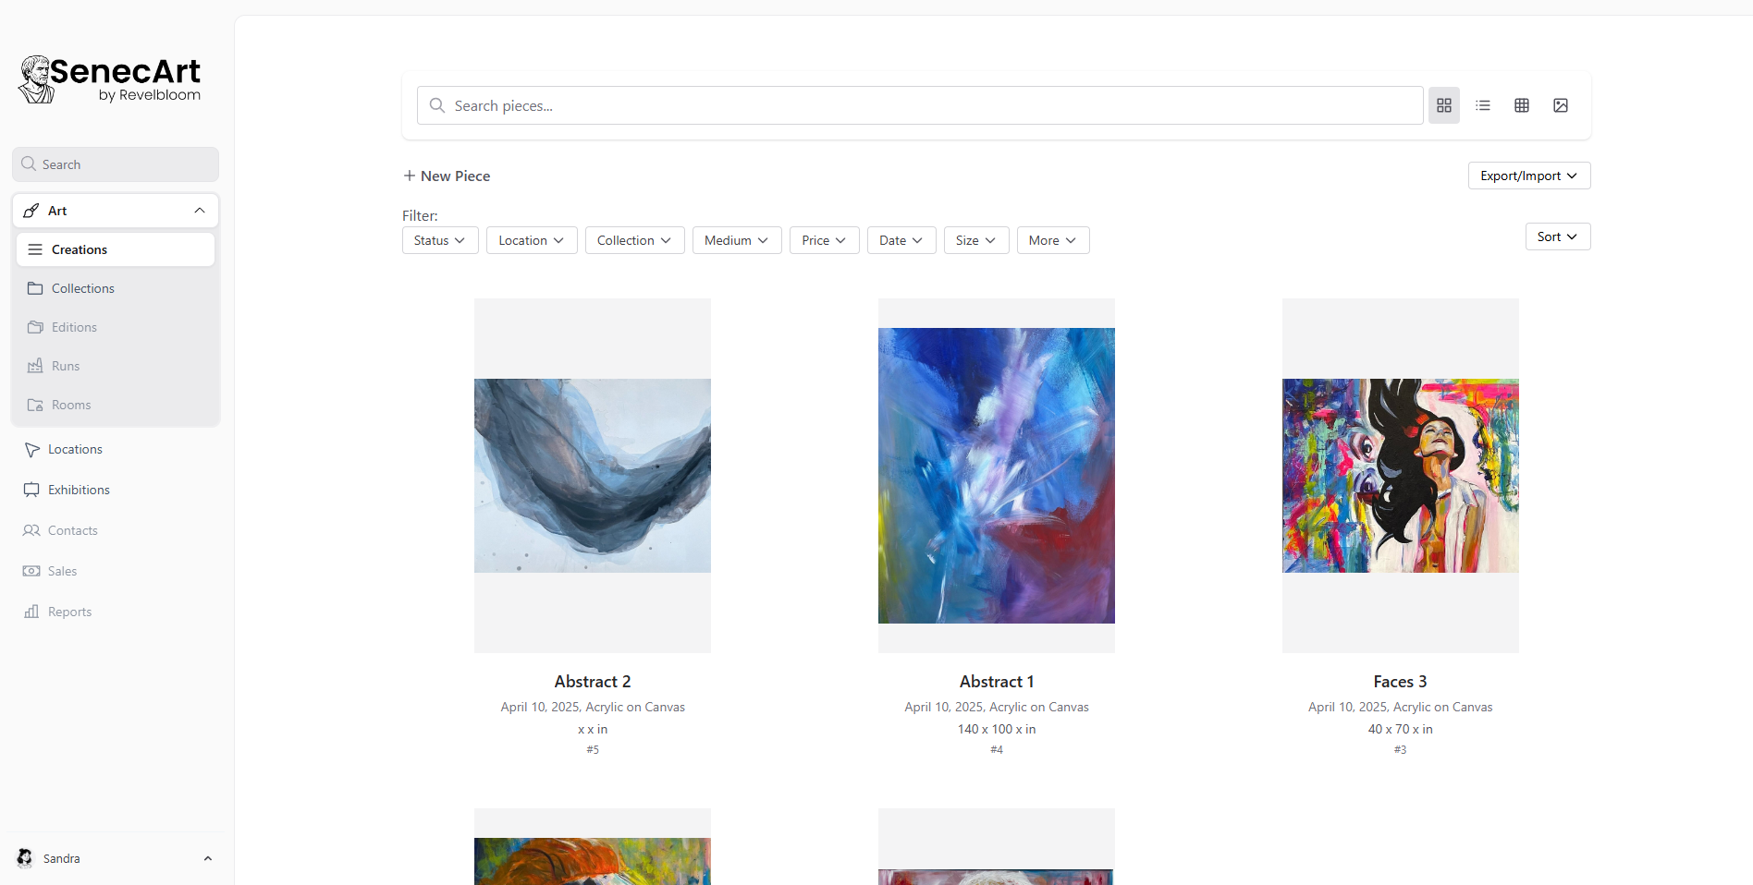Open the Export/Import menu
Image resolution: width=1753 pixels, height=885 pixels.
1528,176
